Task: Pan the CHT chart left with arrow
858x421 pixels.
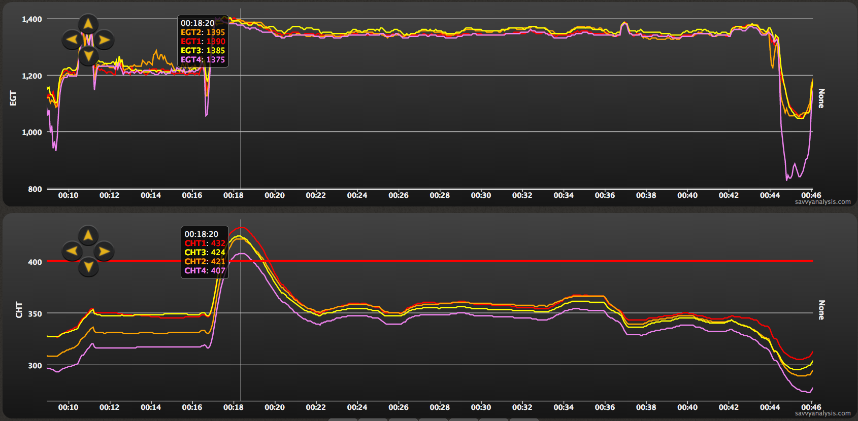Action: point(72,251)
